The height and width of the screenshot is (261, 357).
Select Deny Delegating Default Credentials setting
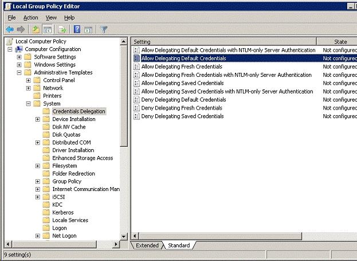(x=183, y=100)
